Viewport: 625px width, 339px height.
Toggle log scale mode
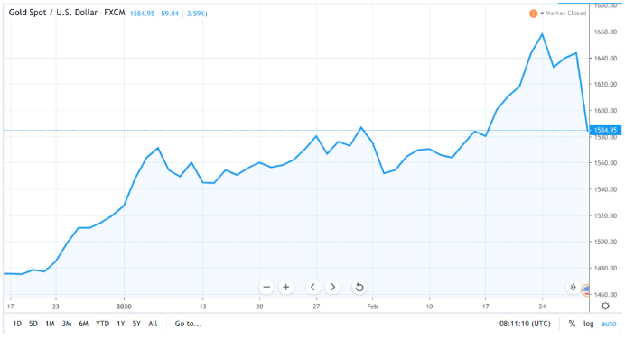coord(588,324)
